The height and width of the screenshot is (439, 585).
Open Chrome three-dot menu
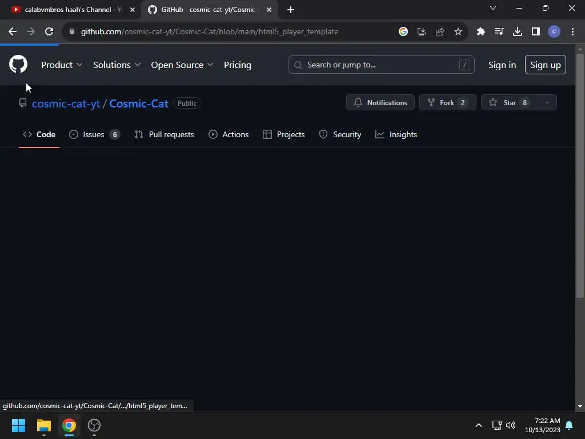[572, 32]
